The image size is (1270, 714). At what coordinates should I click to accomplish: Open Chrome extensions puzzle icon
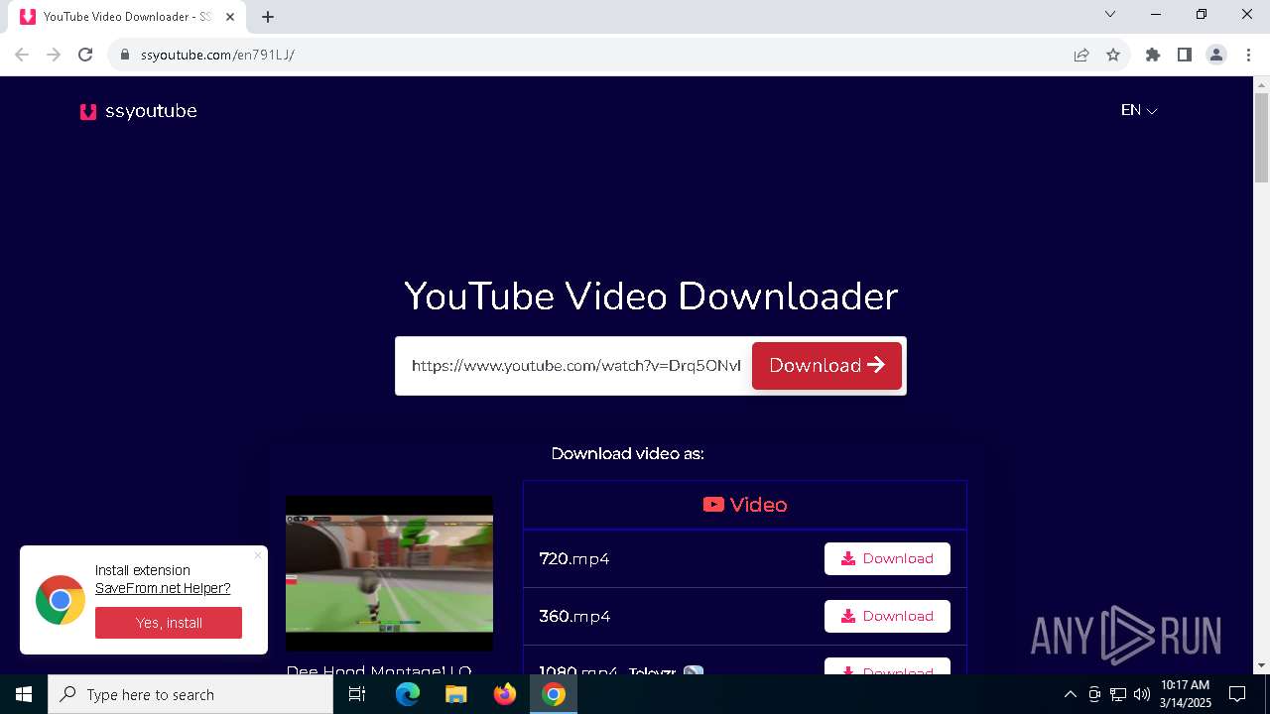click(1153, 55)
